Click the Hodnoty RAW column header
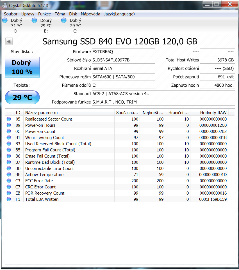The image size is (239, 270). click(x=209, y=113)
